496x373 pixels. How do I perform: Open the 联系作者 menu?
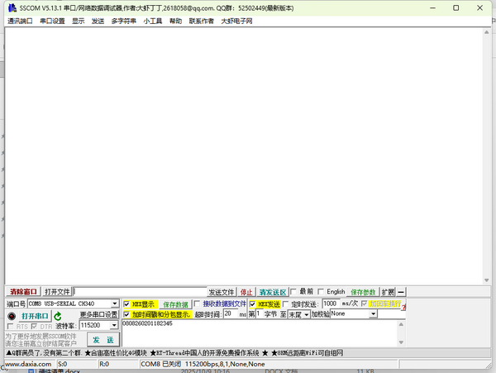point(201,21)
